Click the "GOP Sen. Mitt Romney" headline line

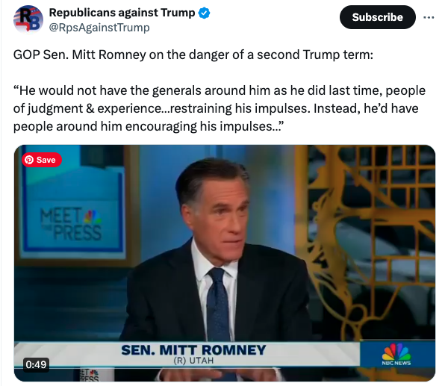pos(193,55)
